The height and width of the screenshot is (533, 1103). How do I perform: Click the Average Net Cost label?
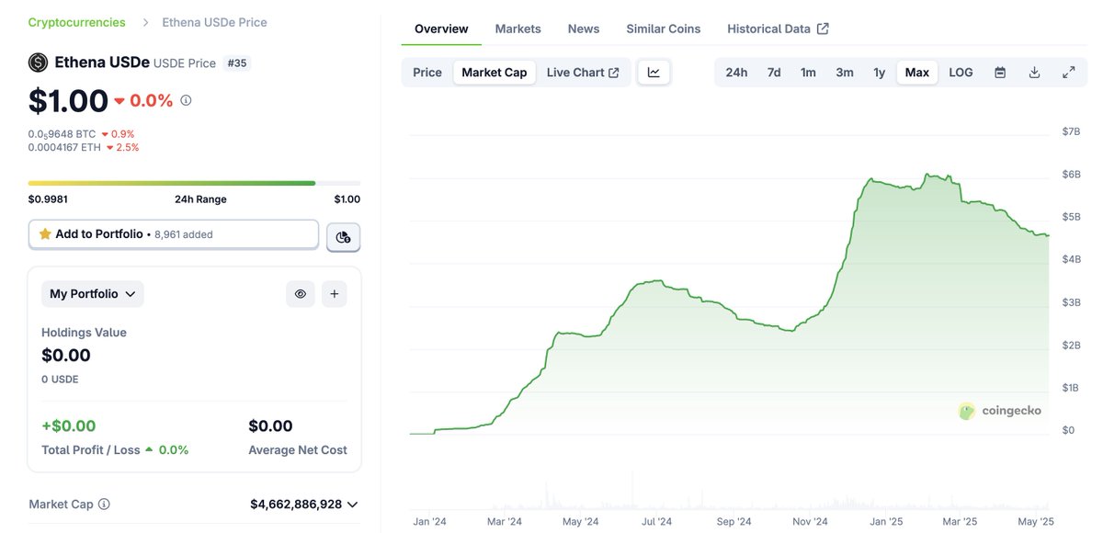[298, 450]
